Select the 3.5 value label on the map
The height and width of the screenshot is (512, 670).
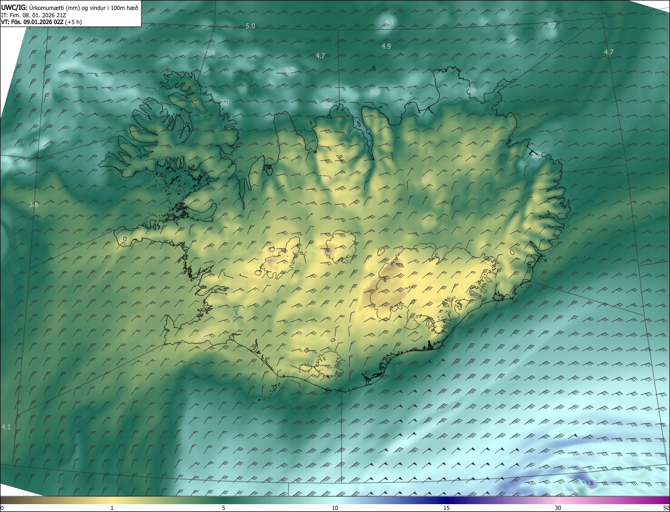pyautogui.click(x=236, y=314)
